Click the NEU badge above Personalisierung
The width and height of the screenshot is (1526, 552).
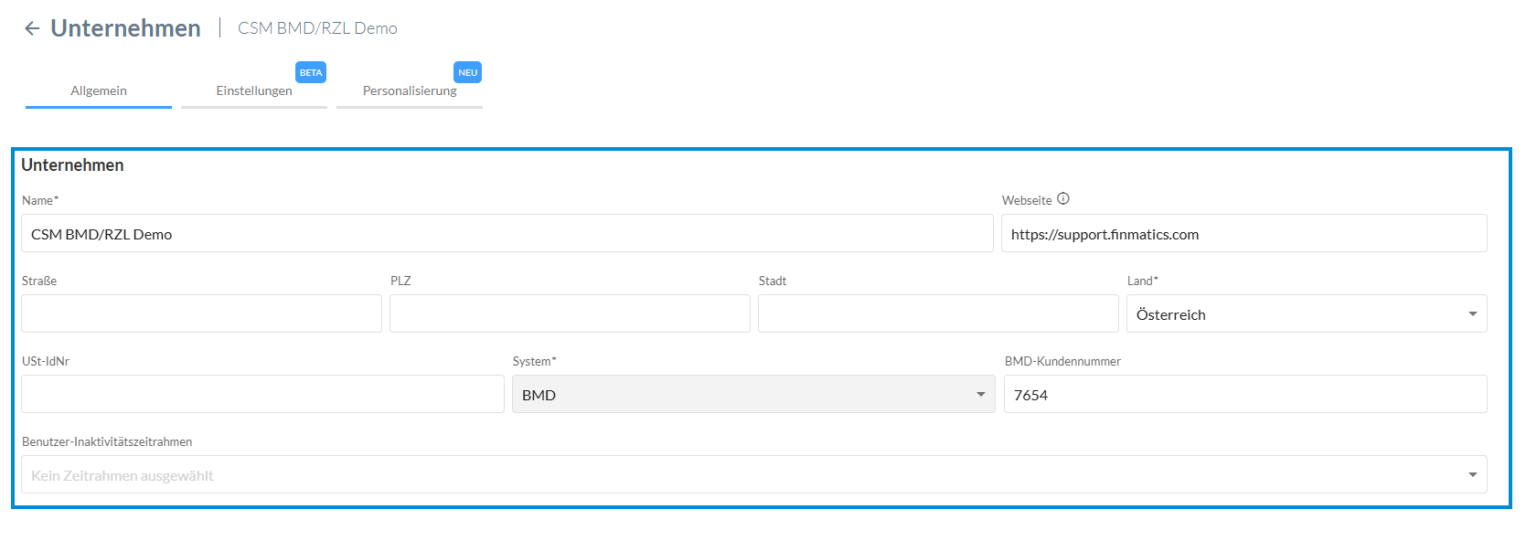pyautogui.click(x=468, y=72)
